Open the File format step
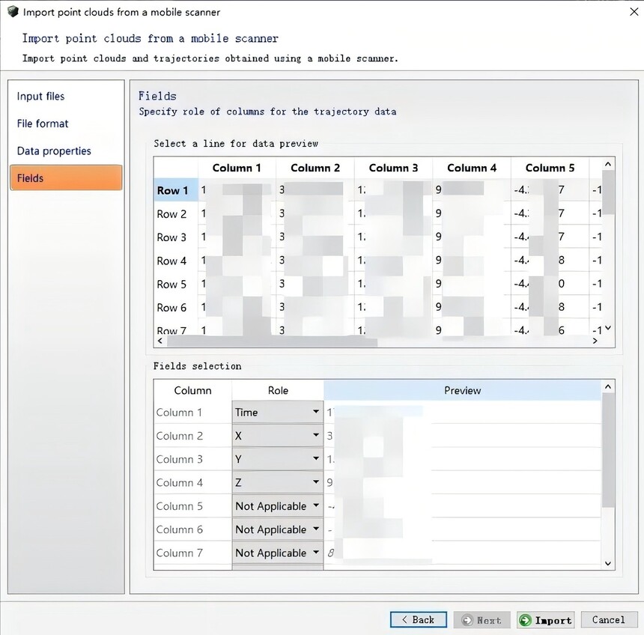644x635 pixels. [43, 124]
